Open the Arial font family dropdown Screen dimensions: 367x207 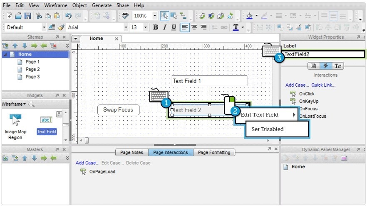126,27
